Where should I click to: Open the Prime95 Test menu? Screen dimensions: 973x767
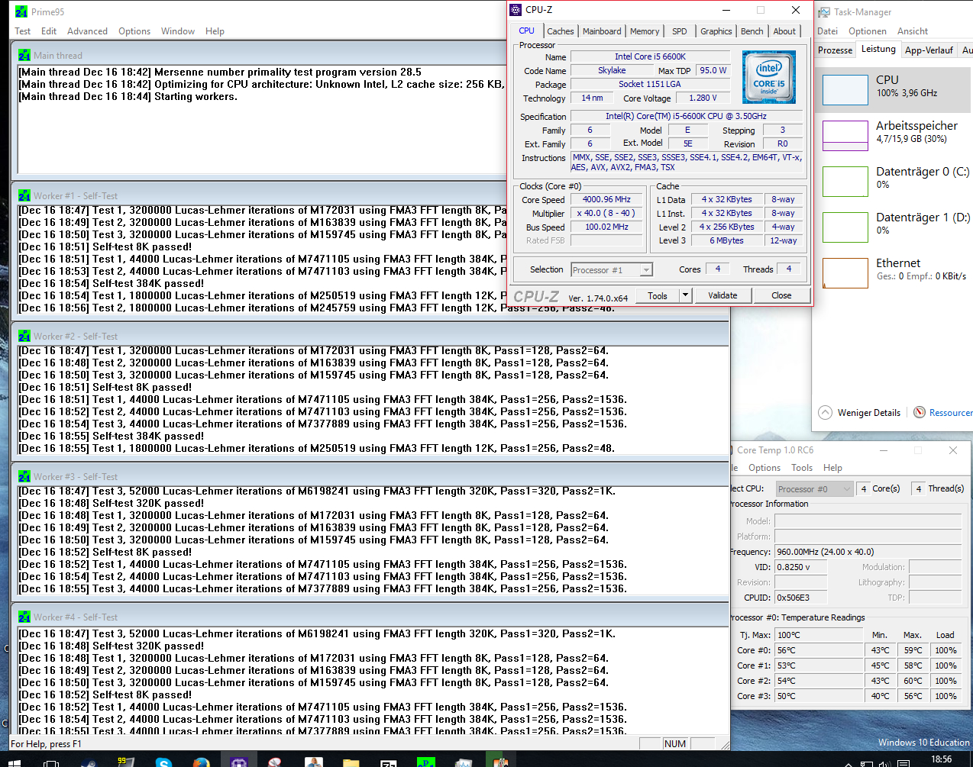(x=23, y=31)
